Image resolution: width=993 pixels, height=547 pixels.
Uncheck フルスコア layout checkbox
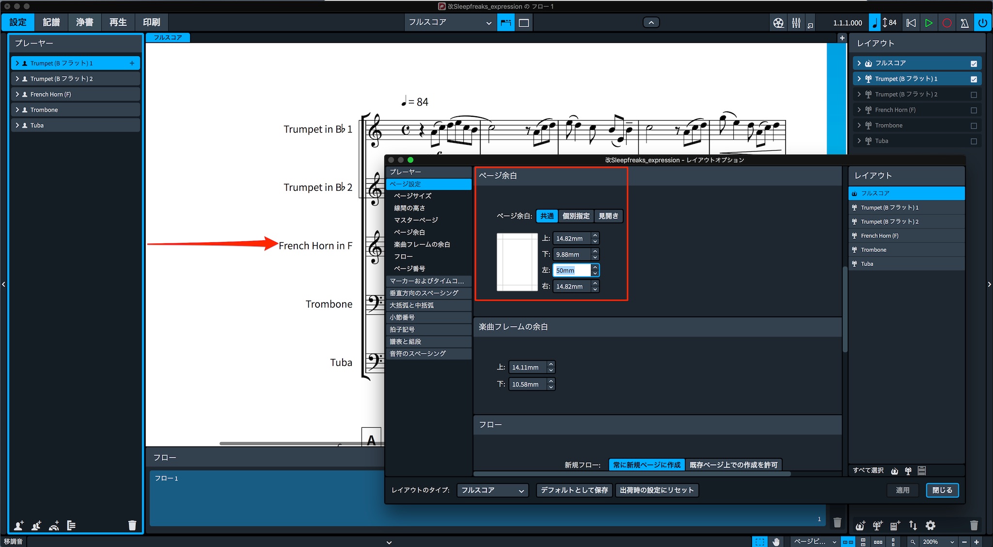pos(974,63)
